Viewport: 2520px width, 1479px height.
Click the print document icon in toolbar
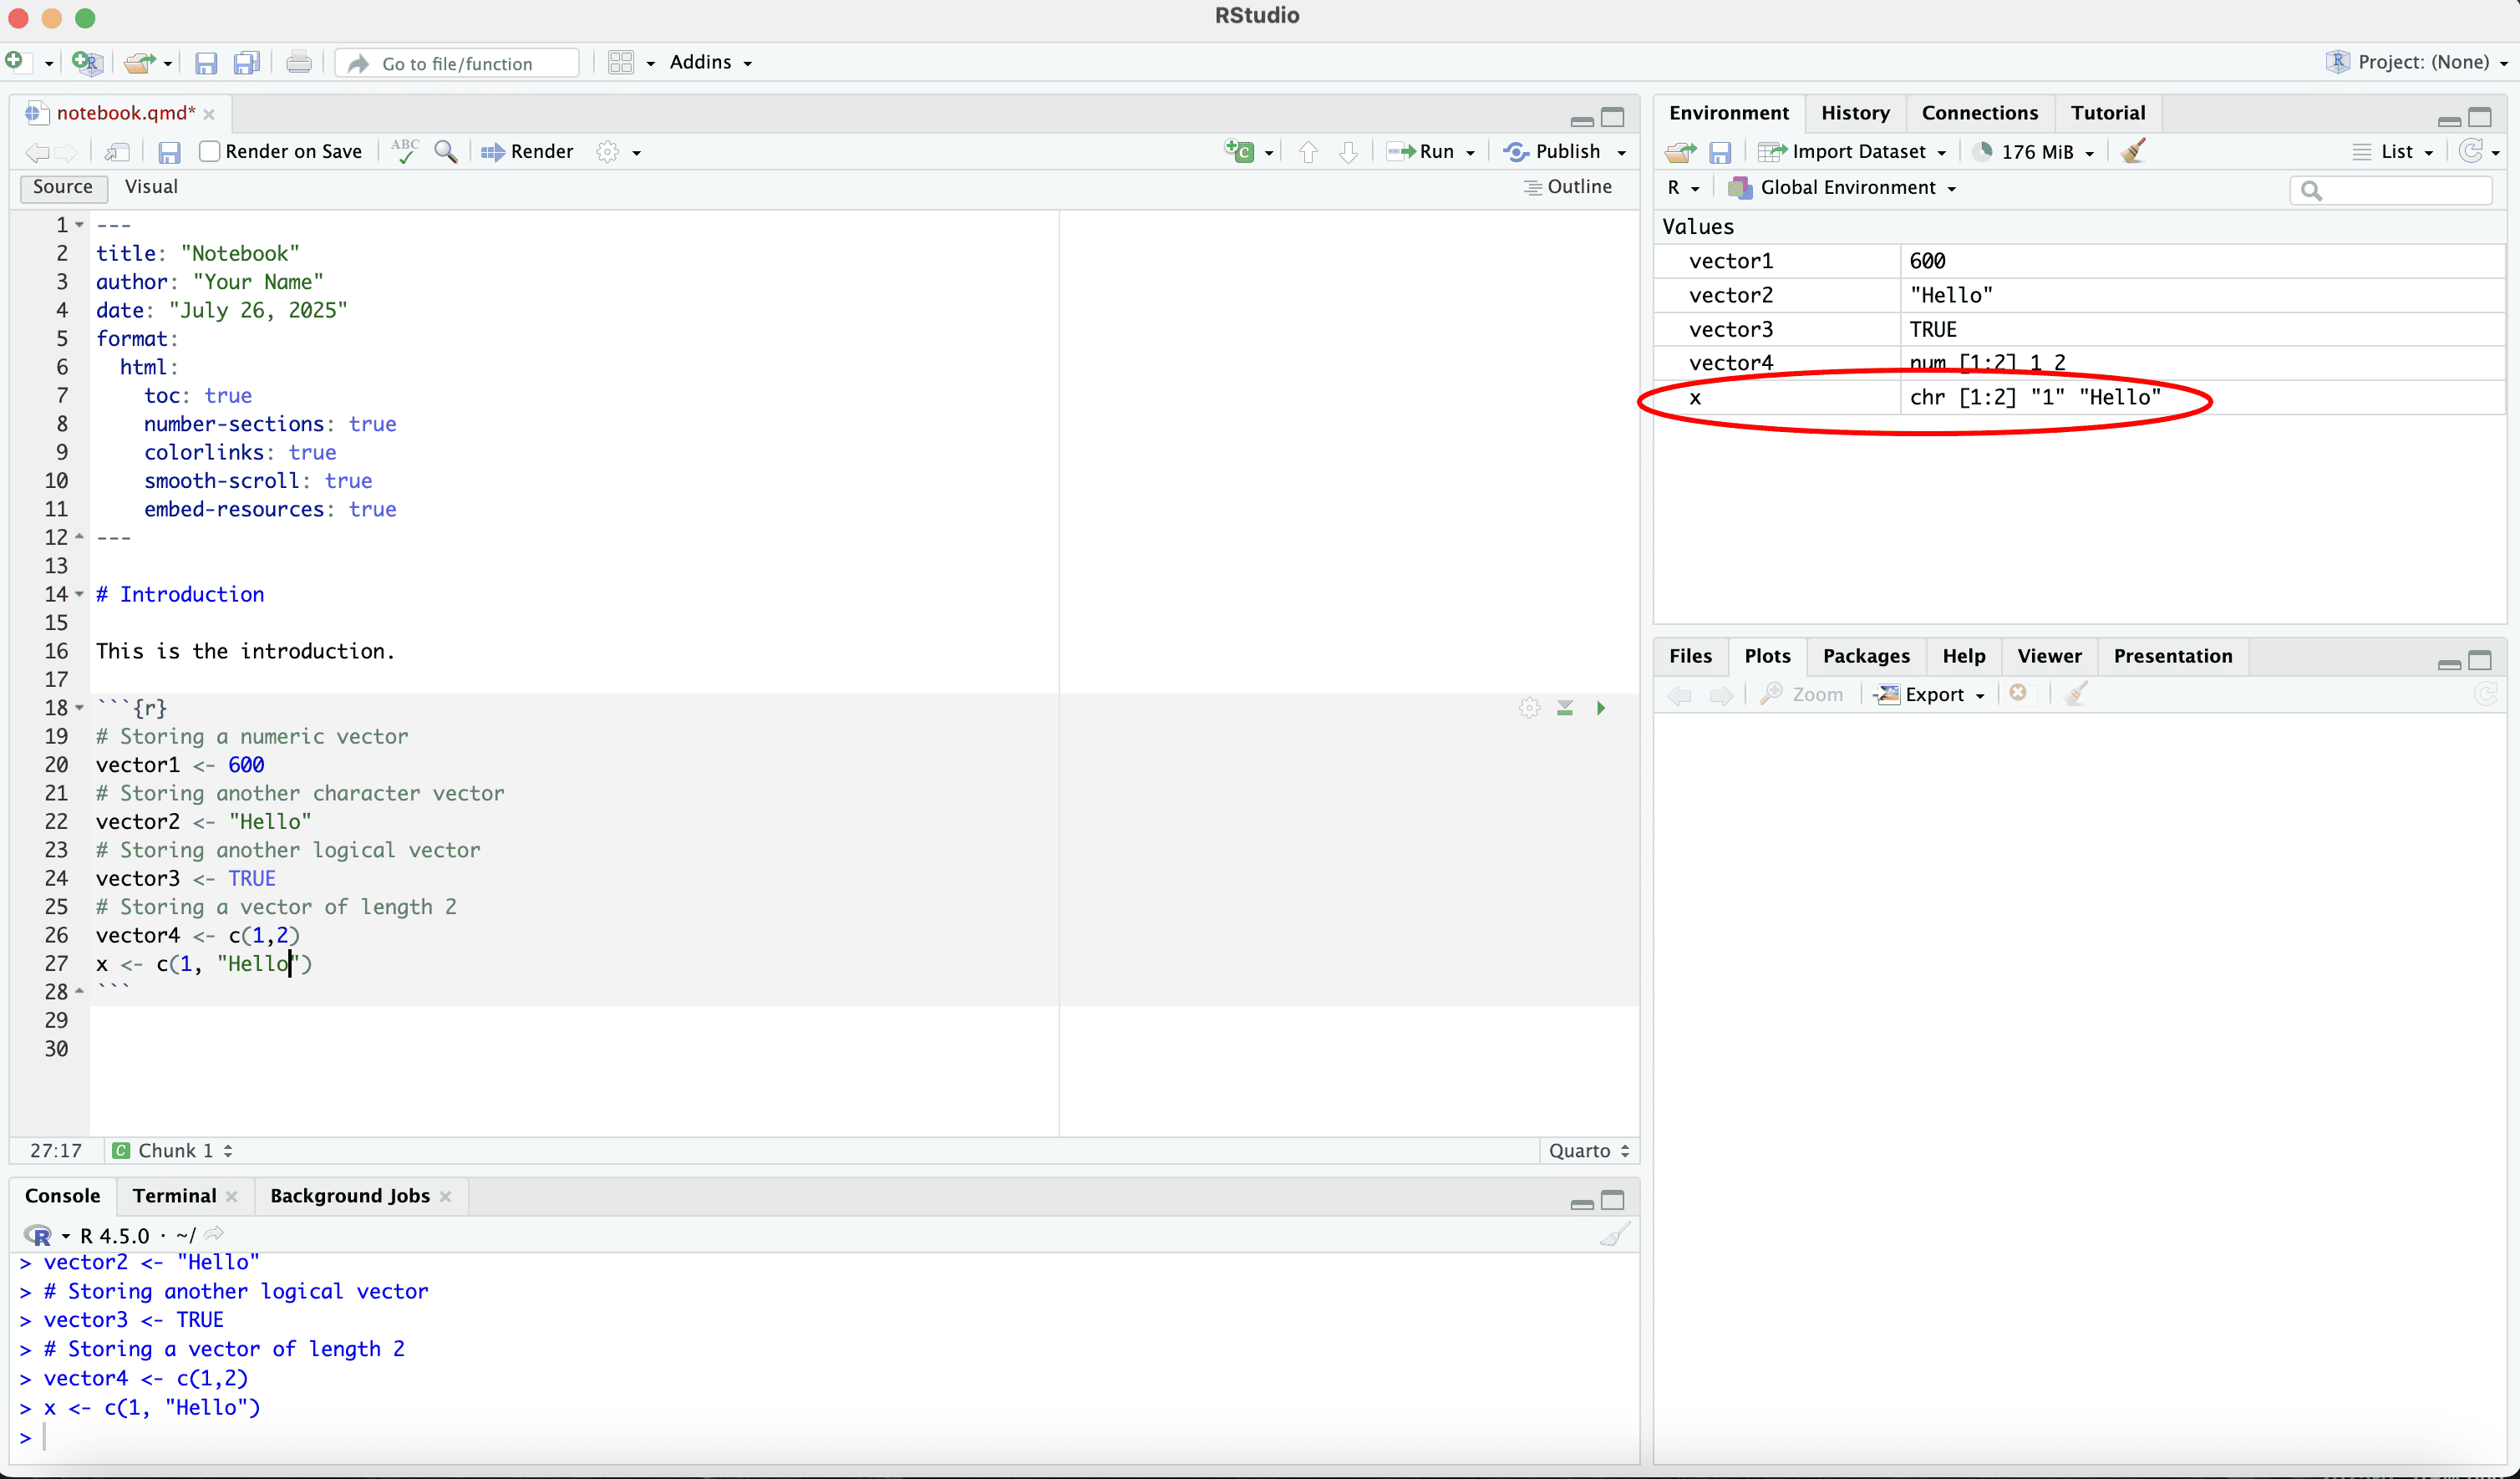pos(298,63)
